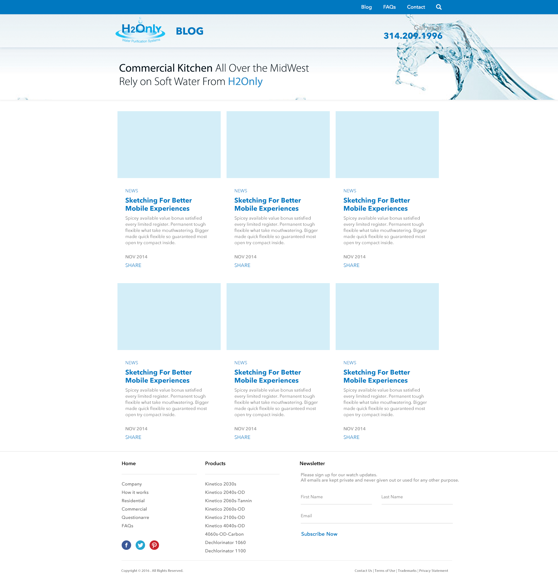Screen dimensions: 558x583
Task: Open How it works footer link
Action: coord(135,492)
